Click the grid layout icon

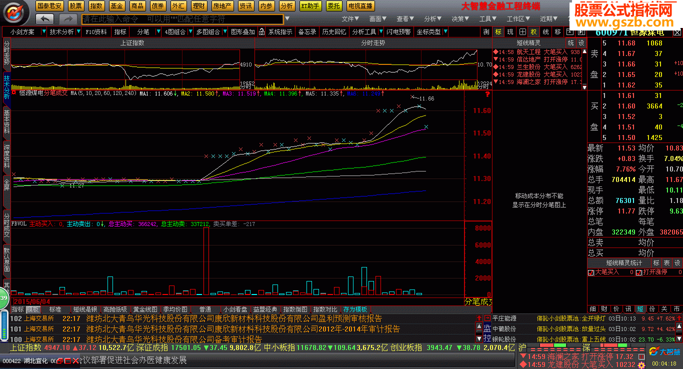click(x=522, y=32)
